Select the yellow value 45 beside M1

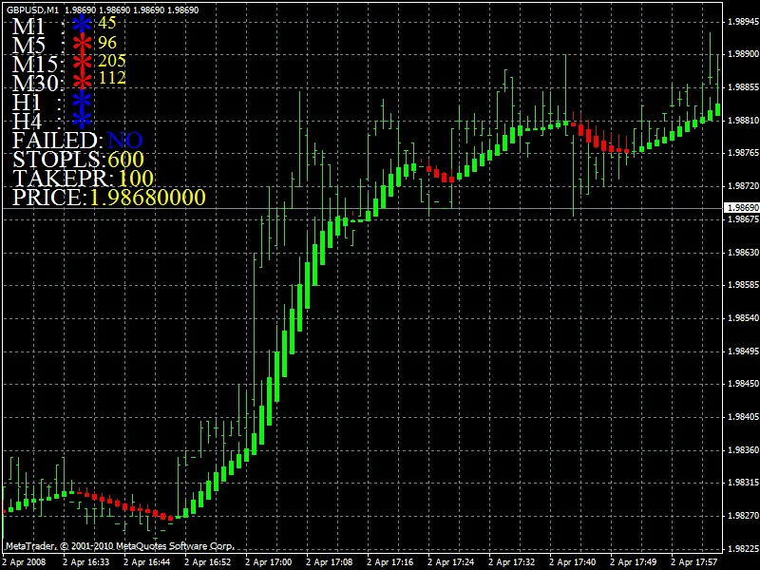point(107,22)
